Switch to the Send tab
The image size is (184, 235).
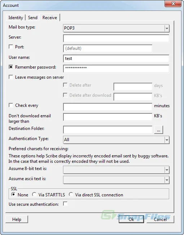[32, 18]
